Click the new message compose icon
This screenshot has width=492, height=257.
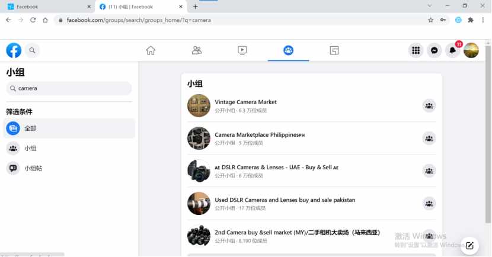(469, 245)
